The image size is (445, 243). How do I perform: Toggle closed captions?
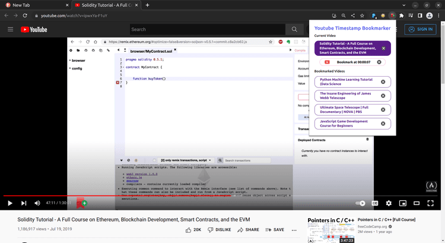[375, 203]
